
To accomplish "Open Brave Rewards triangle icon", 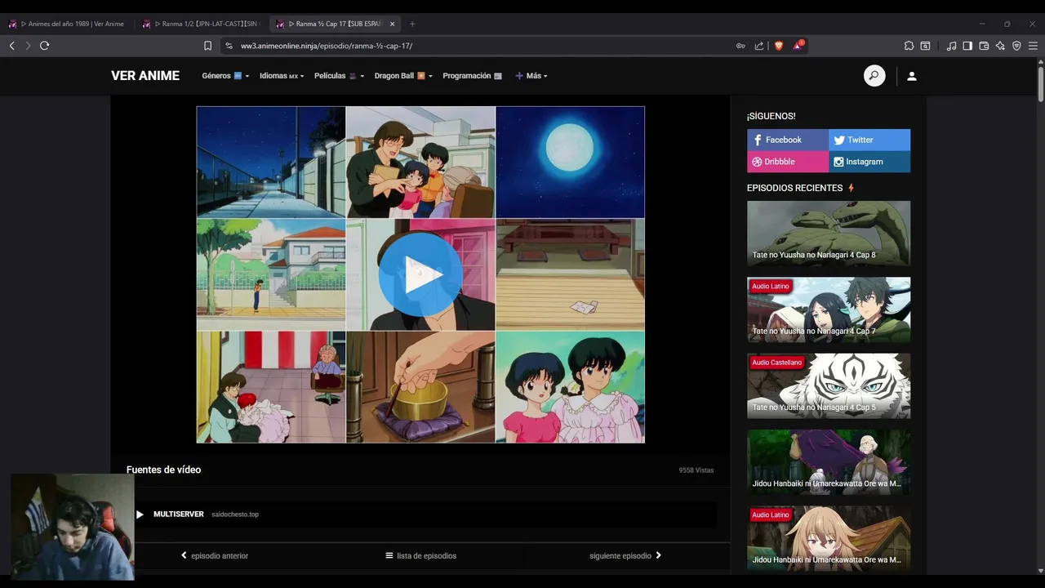I will coord(798,46).
